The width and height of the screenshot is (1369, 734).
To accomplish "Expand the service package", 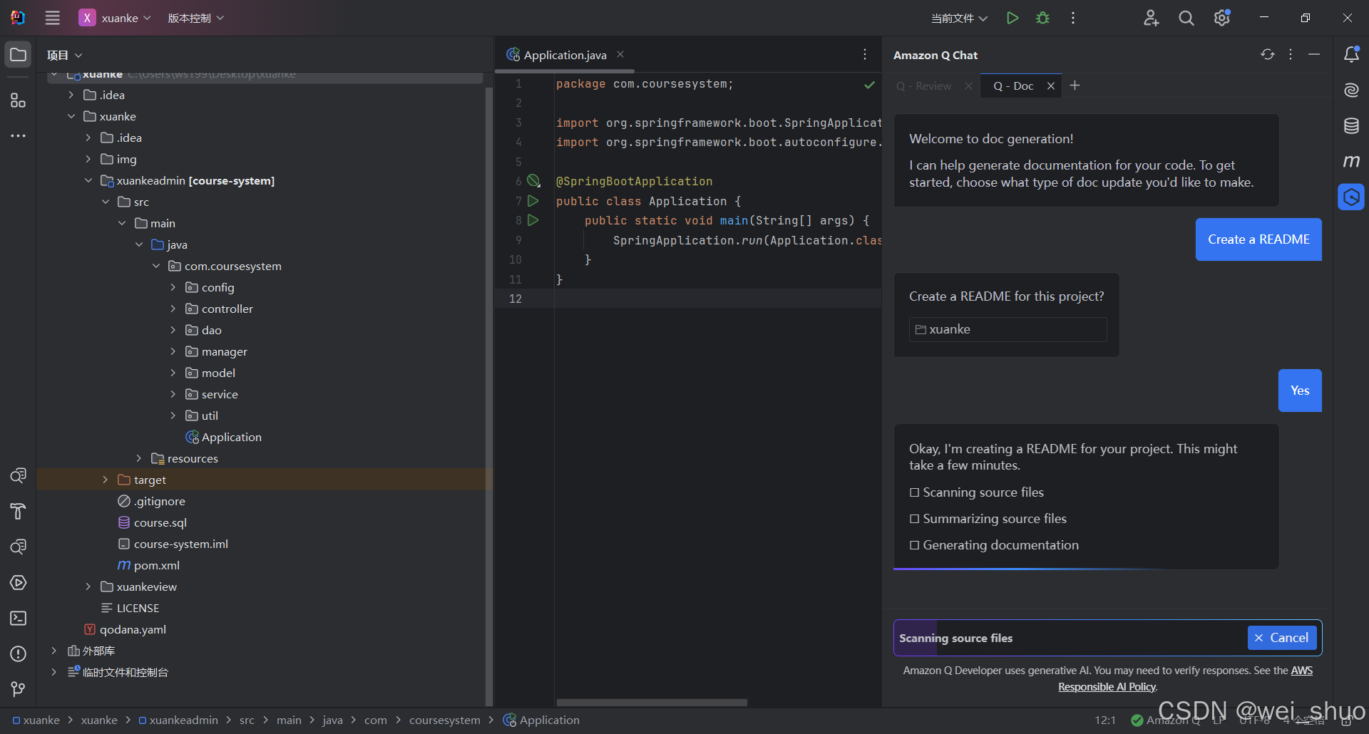I will pyautogui.click(x=173, y=394).
